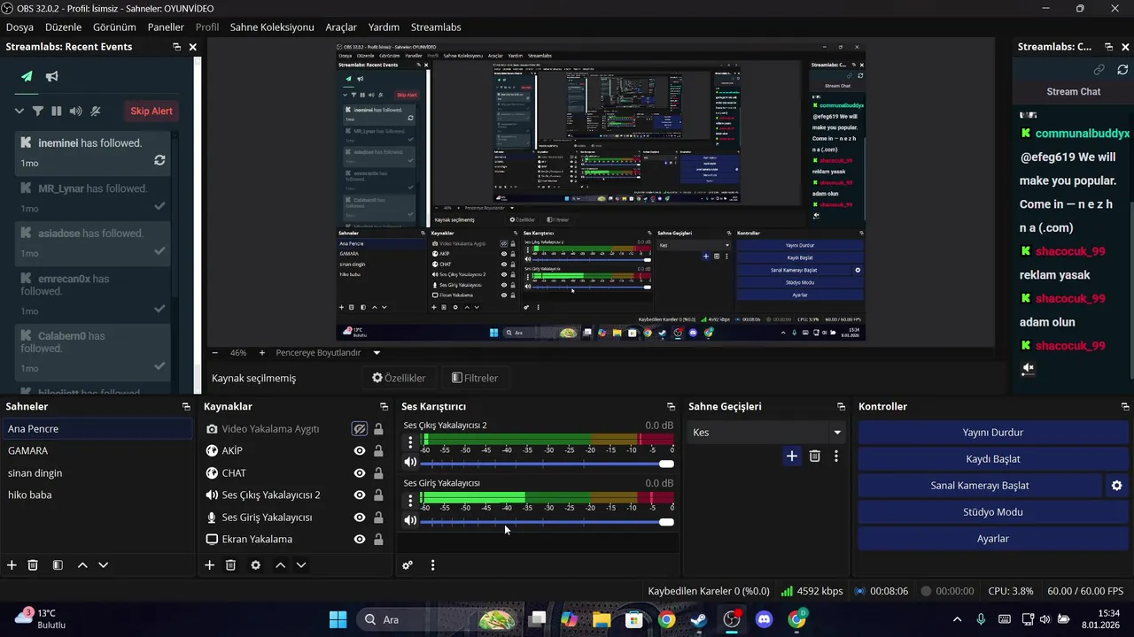Open virtual camera settings gear

[1116, 485]
